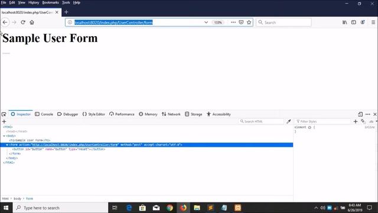Reset the 133% zoom level badge

pyautogui.click(x=218, y=22)
